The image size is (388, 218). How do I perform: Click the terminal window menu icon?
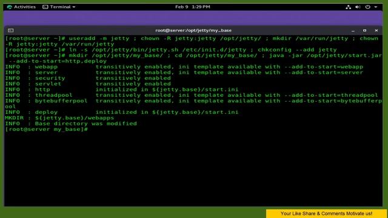click(11, 30)
